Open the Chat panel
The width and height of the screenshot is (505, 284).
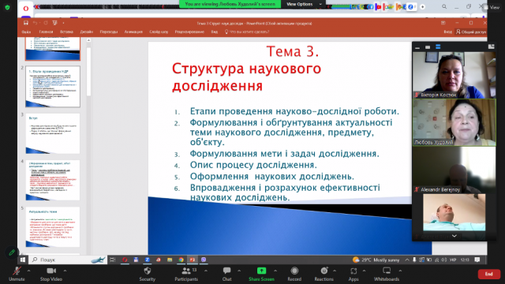226,274
